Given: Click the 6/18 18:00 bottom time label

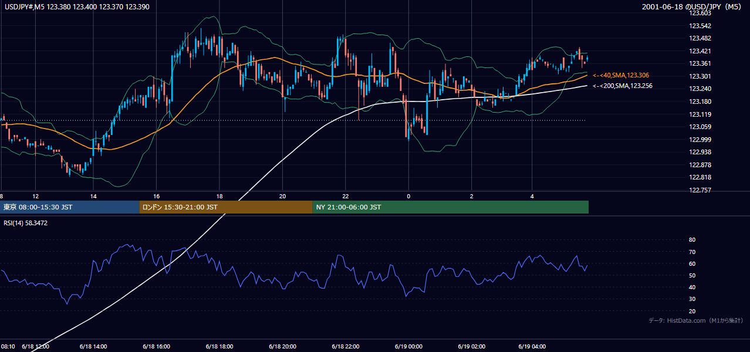Looking at the screenshot, I should [x=219, y=346].
